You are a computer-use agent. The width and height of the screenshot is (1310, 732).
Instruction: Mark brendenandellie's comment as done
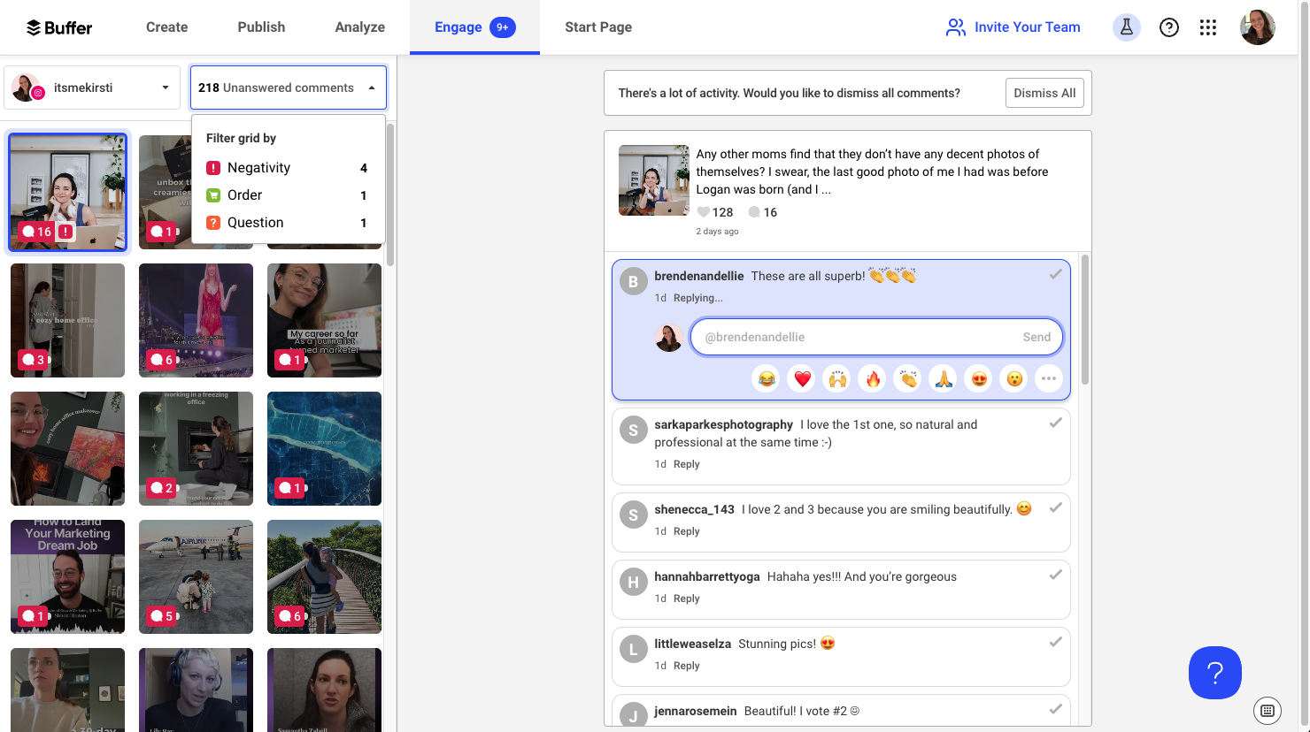1055,275
